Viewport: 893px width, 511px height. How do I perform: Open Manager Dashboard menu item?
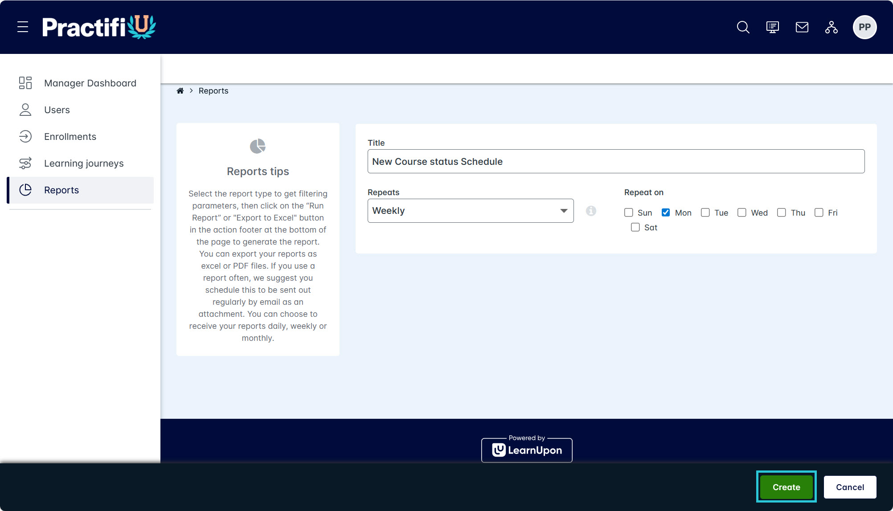point(80,83)
